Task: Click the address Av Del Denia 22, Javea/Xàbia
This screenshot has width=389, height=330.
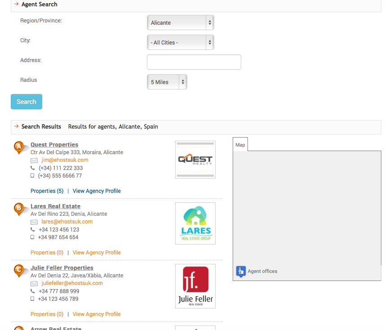Action: click(x=77, y=275)
